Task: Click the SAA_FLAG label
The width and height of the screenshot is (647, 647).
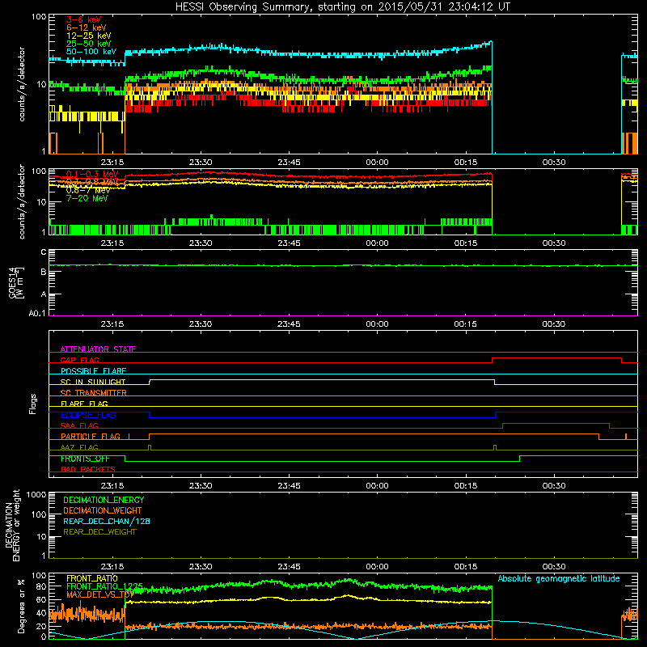Action: click(79, 426)
